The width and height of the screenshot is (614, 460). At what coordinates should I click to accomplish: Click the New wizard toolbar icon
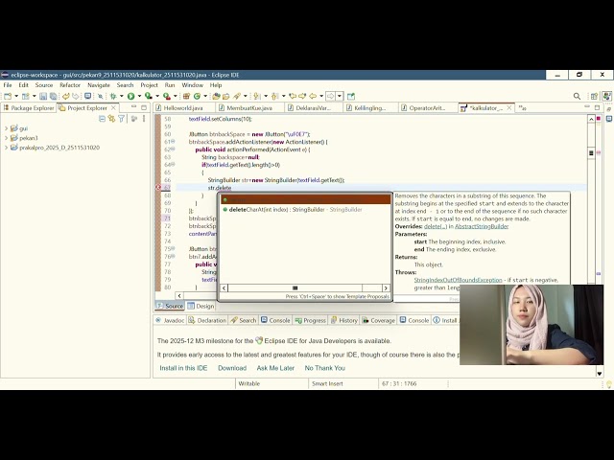coord(8,96)
